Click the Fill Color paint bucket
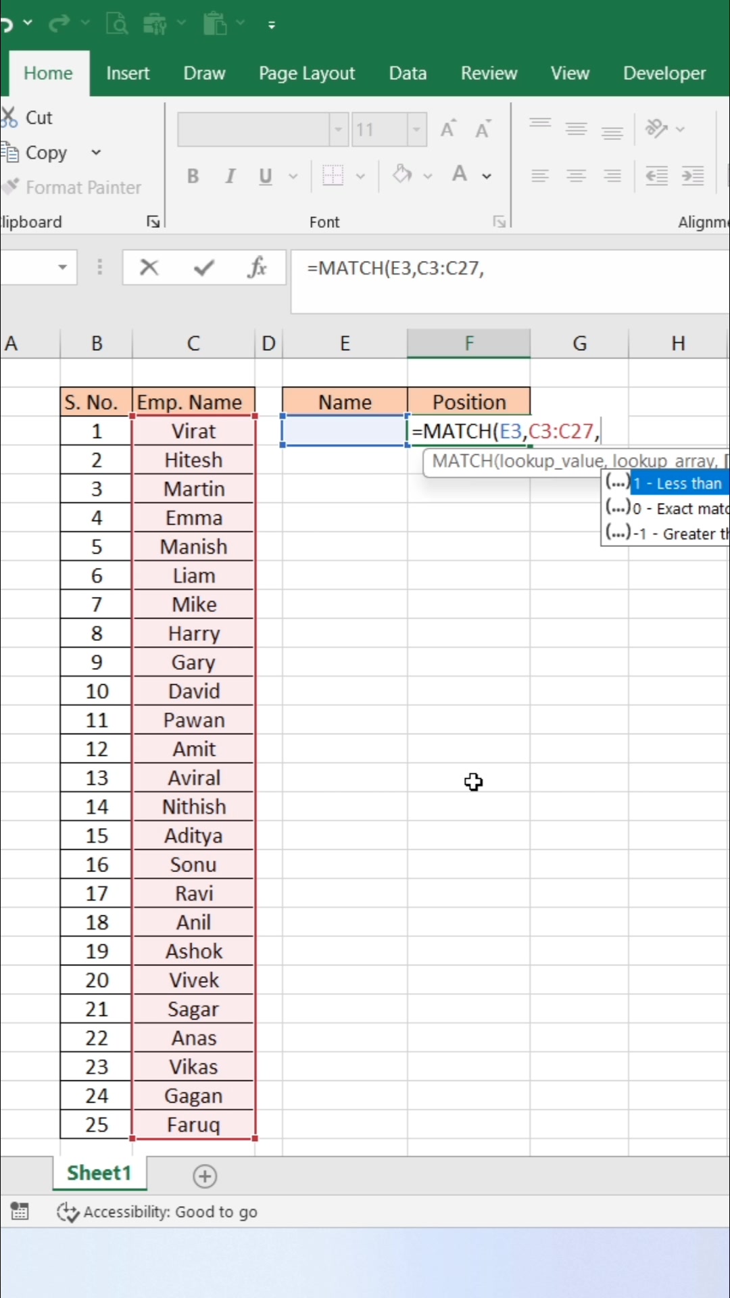 tap(402, 174)
